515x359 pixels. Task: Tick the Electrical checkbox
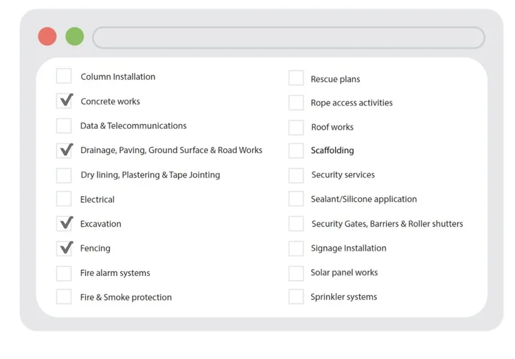[x=64, y=198]
